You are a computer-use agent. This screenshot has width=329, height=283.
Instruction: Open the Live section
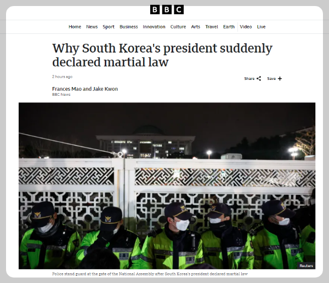[x=261, y=27]
